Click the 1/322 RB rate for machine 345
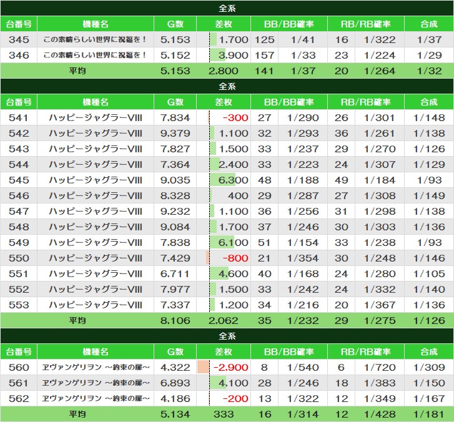This screenshot has height=422, width=454. [x=380, y=39]
